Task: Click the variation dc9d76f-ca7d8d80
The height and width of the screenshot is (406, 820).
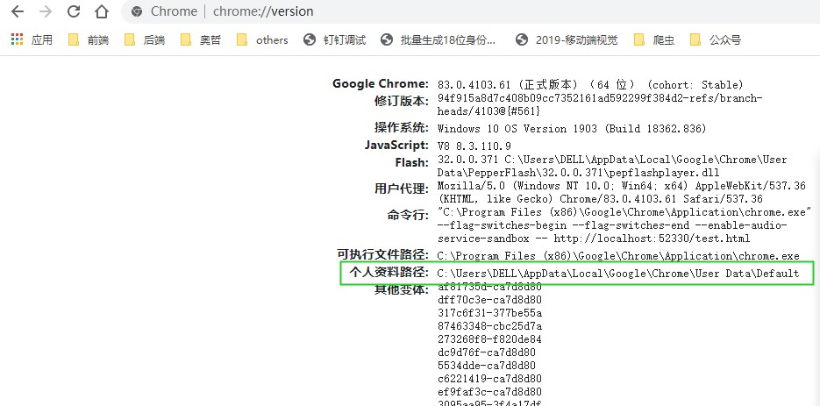Action: click(487, 353)
